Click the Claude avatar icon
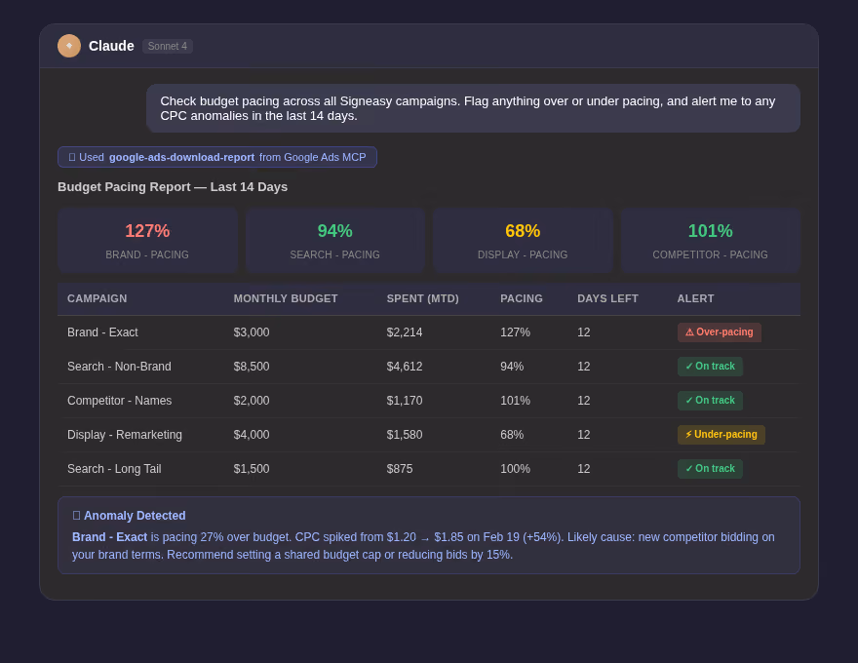This screenshot has width=858, height=663. point(69,46)
